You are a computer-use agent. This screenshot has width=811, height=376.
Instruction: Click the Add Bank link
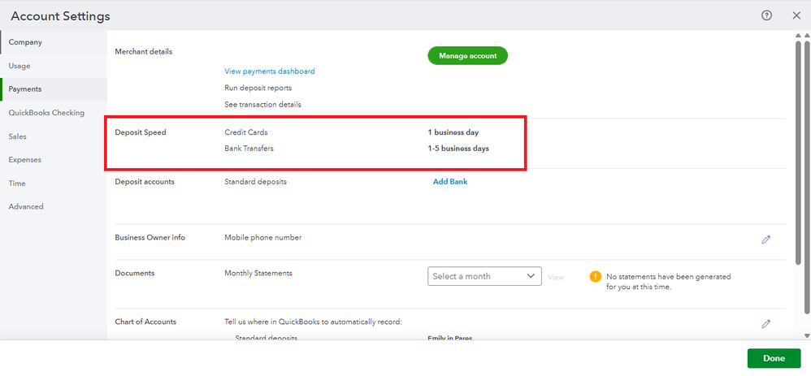point(450,182)
